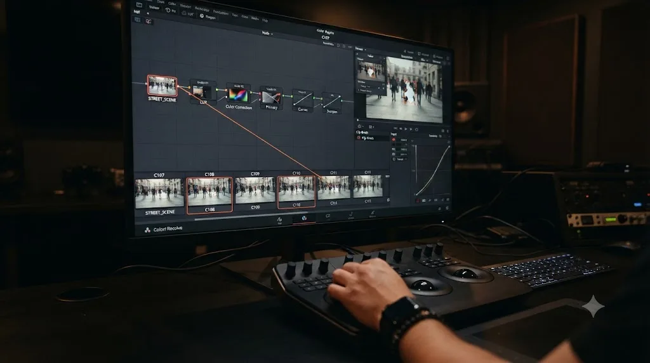
Task: Open the page tab icon right of Color
Action: [x=328, y=216]
